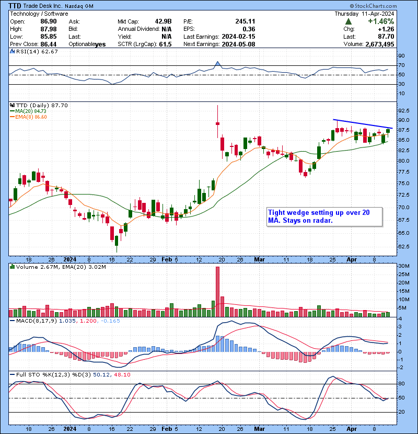Click the Volume value 2,673,495

(380, 44)
